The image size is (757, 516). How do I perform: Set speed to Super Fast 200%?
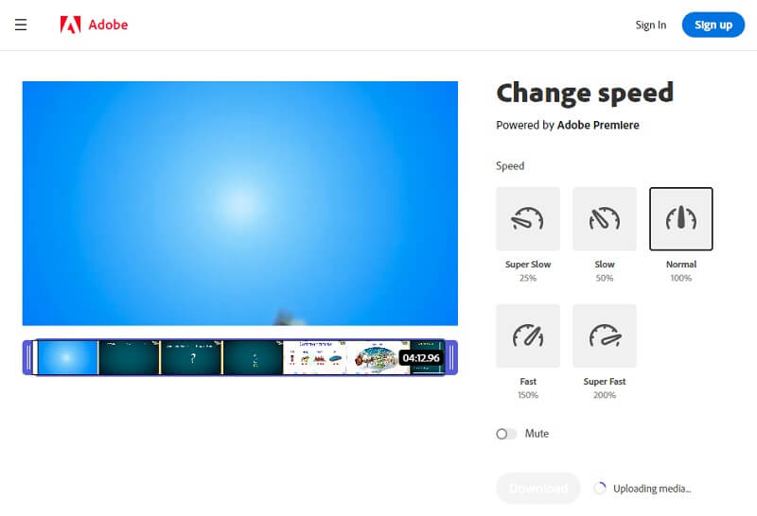(605, 335)
